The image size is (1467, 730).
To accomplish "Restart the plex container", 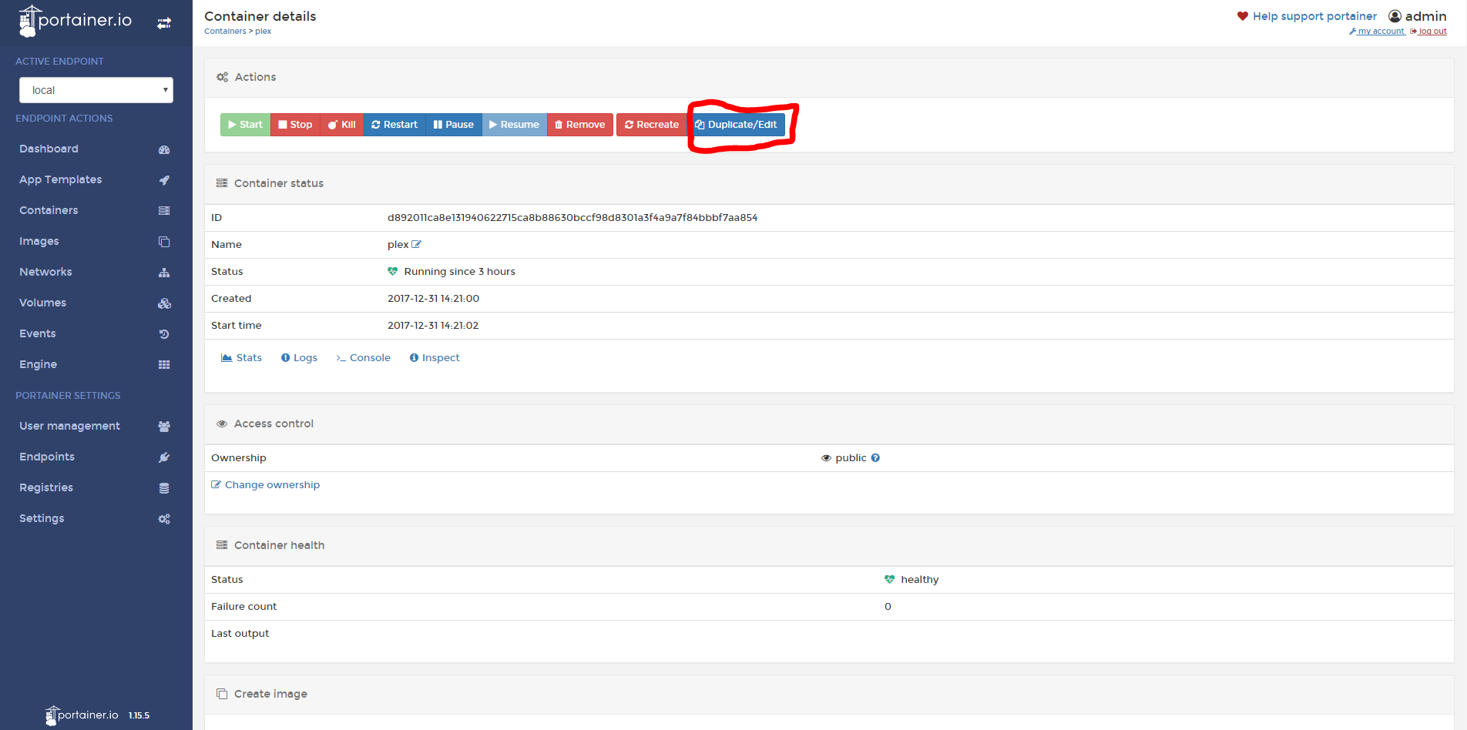I will 394,125.
